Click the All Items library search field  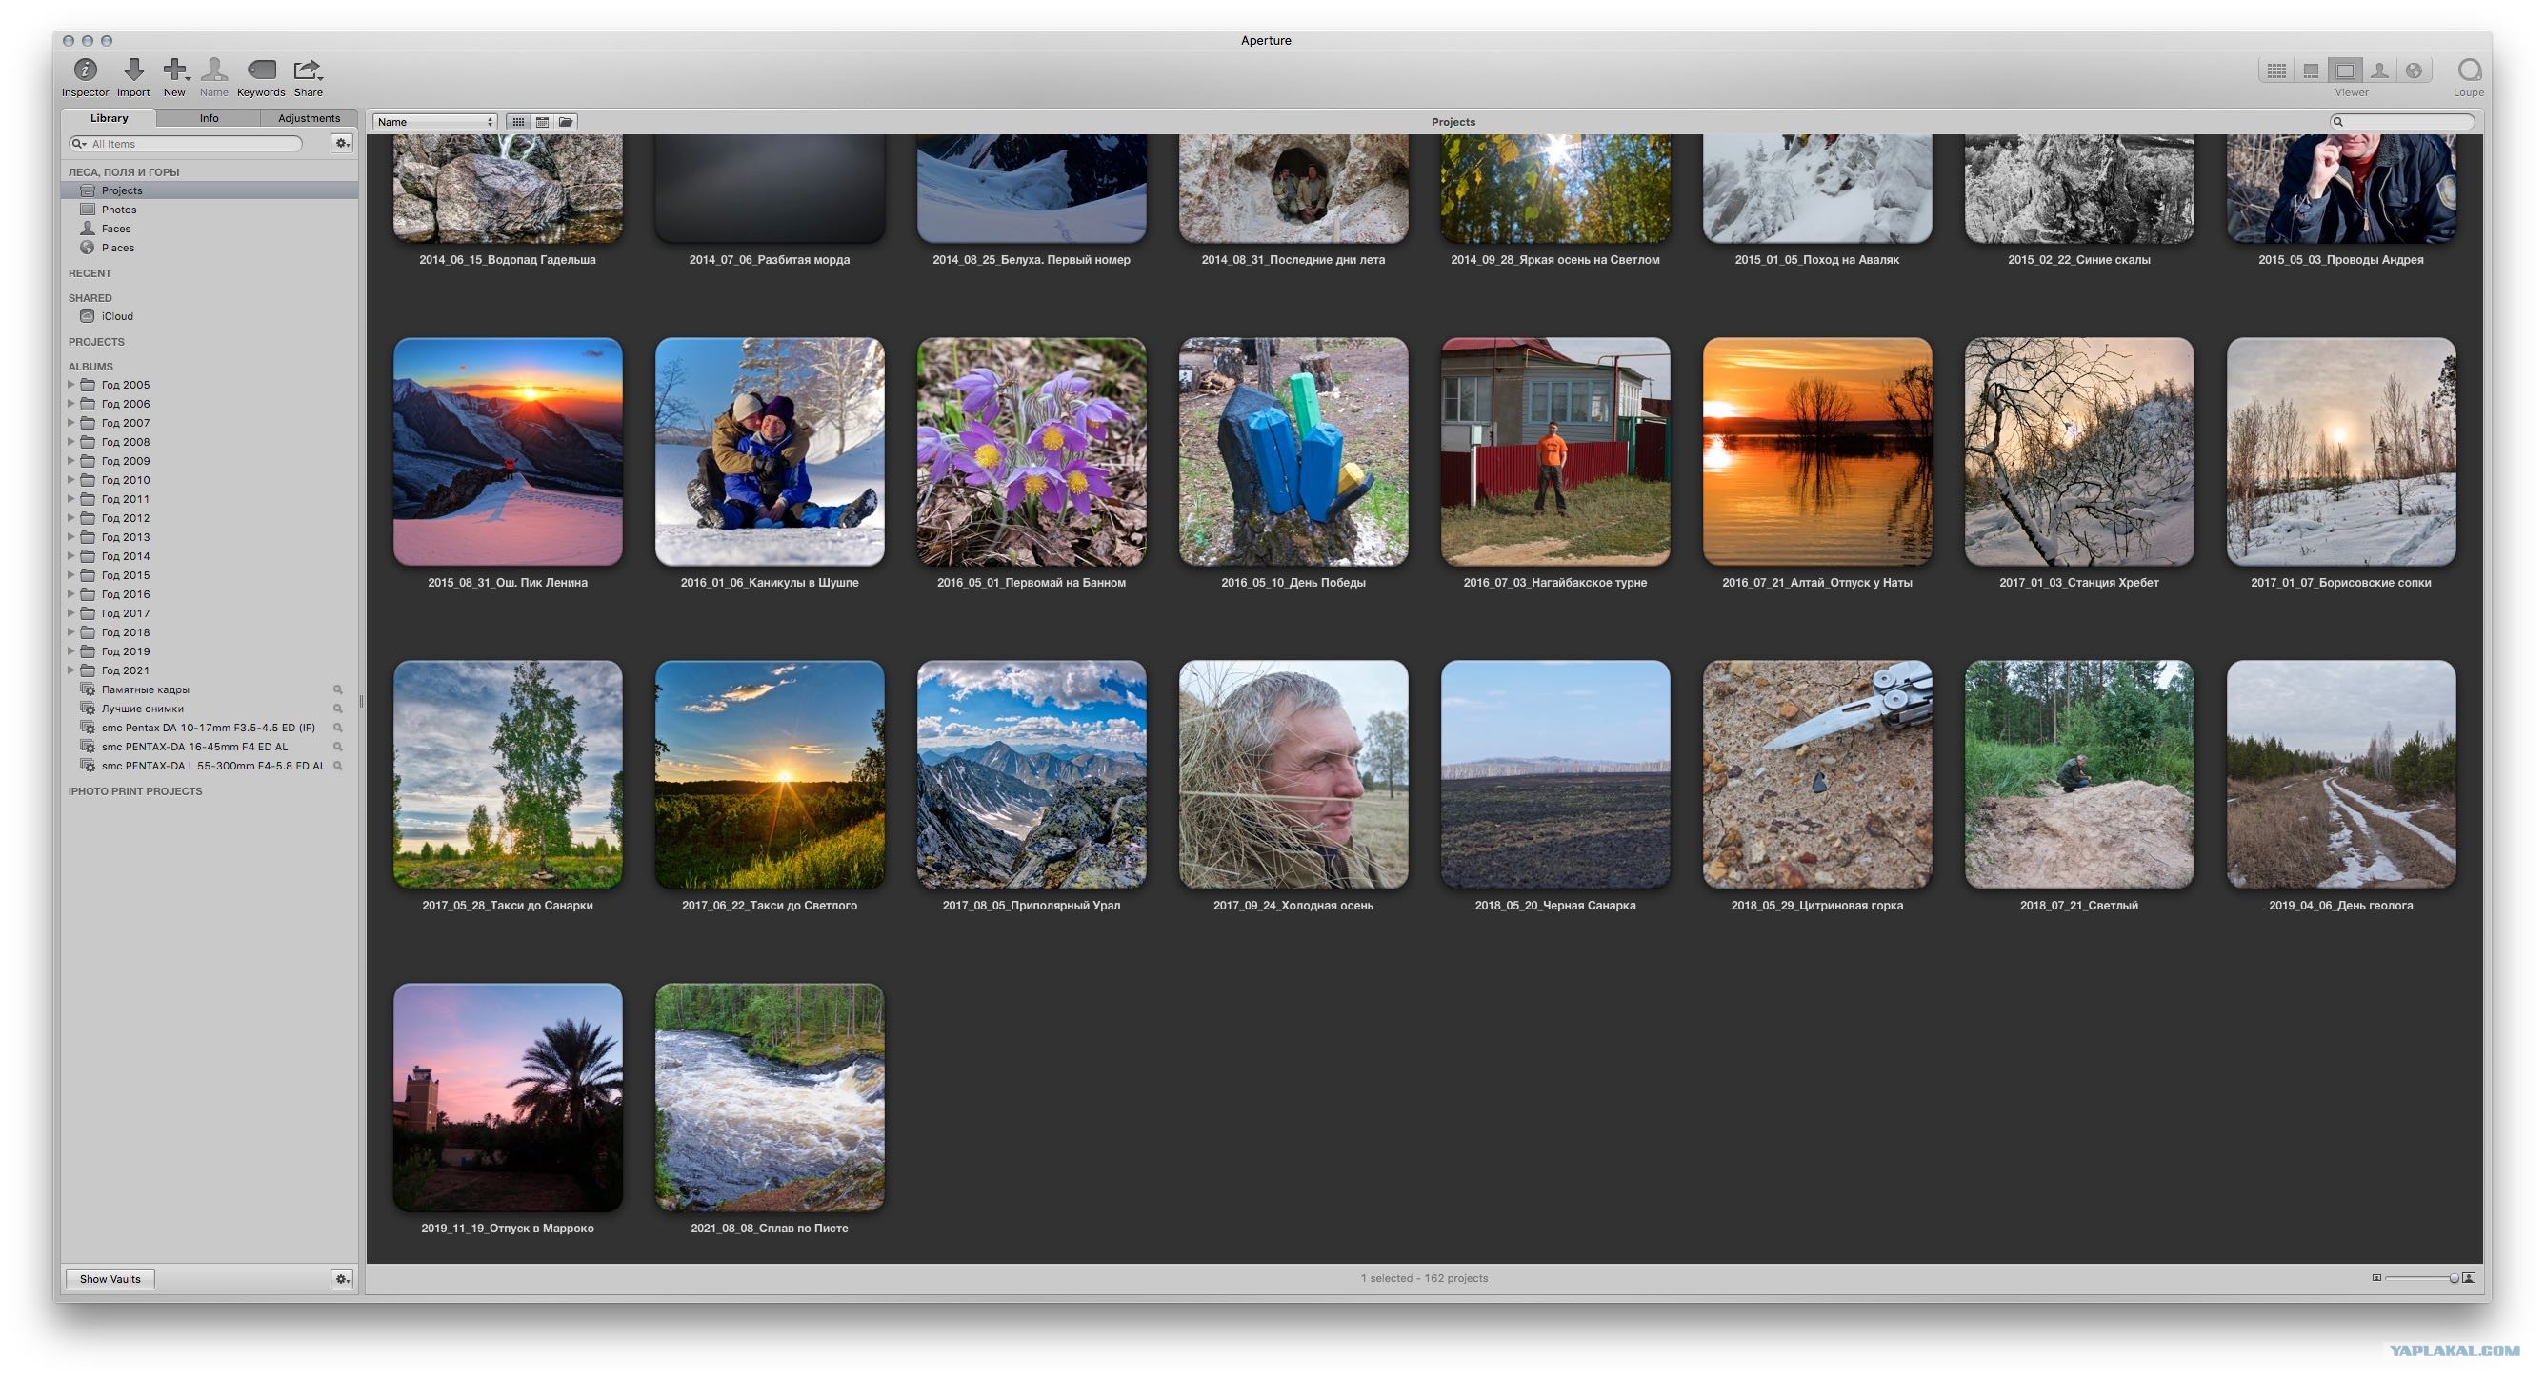coord(185,143)
